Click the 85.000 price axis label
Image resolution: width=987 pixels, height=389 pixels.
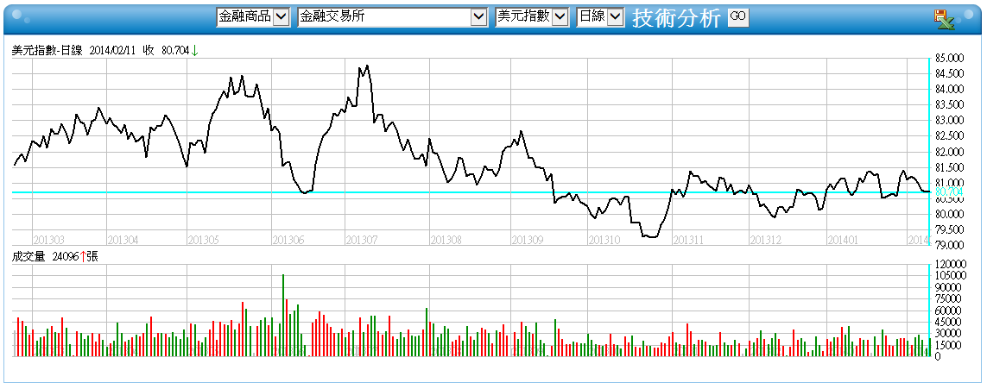(x=949, y=59)
